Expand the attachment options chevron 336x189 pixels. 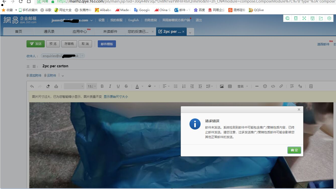[x=63, y=76]
